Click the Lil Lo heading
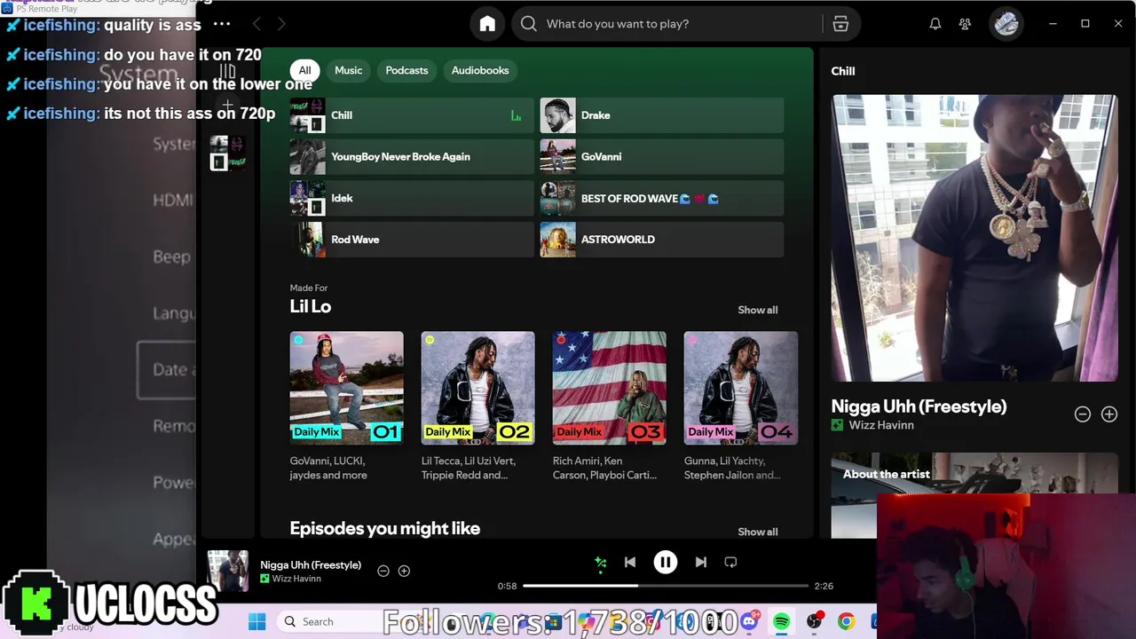This screenshot has height=639, width=1136. point(311,306)
